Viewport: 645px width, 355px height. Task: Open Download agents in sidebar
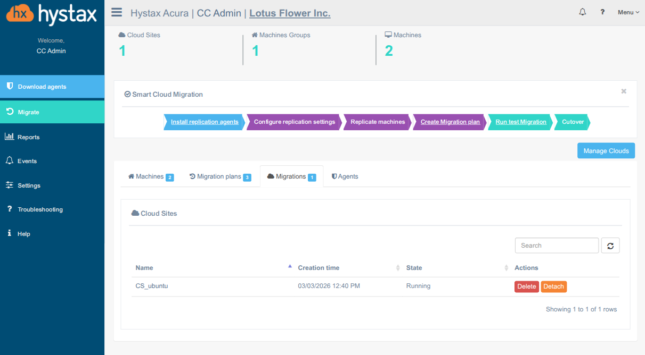(52, 87)
